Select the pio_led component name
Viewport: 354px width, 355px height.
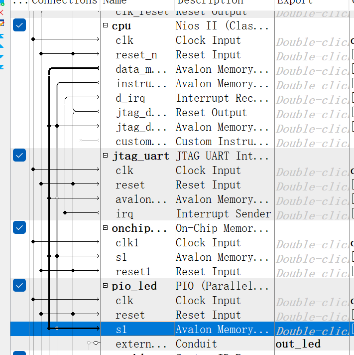point(134,286)
